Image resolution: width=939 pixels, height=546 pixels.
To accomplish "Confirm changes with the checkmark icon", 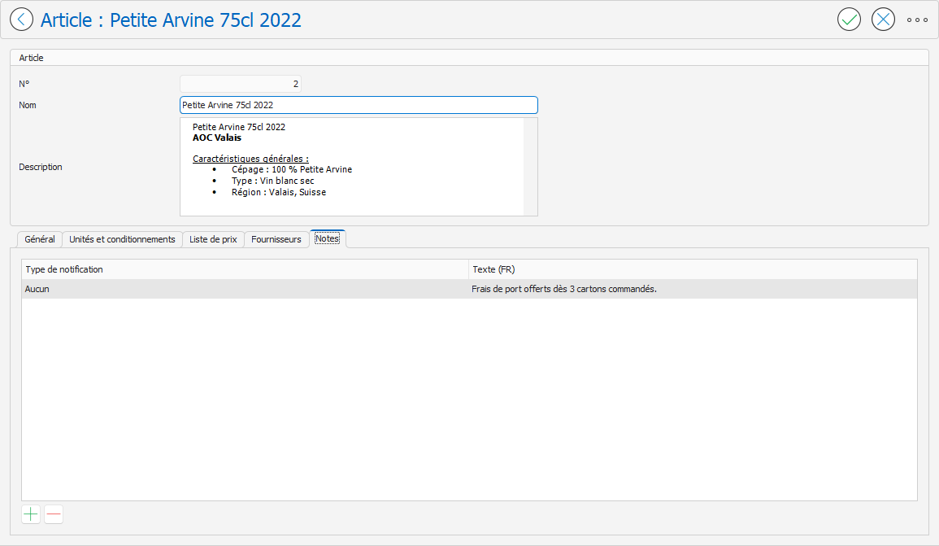I will click(x=849, y=20).
